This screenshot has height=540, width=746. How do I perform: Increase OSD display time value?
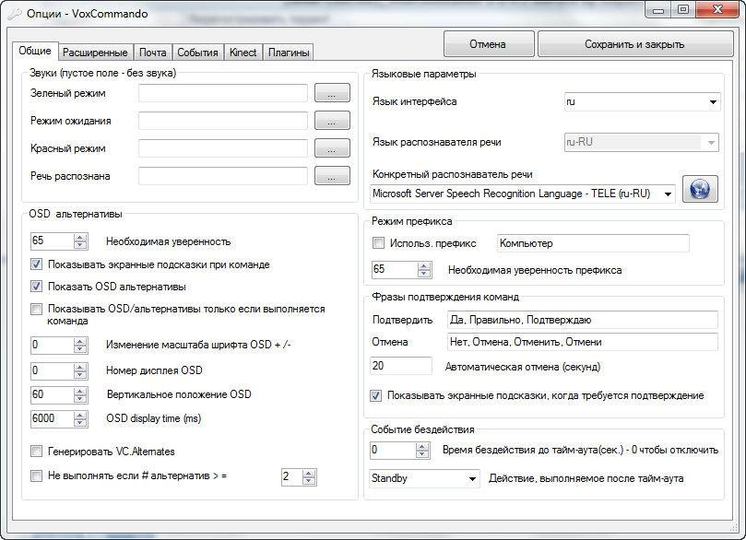coord(80,415)
